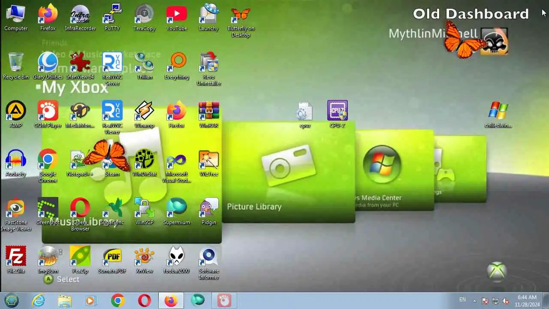Select the Greenshot desktop shortcut
Viewport: 549px width, 309px height.
pyautogui.click(x=48, y=212)
